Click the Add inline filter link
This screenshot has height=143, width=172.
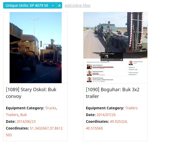click(x=78, y=5)
